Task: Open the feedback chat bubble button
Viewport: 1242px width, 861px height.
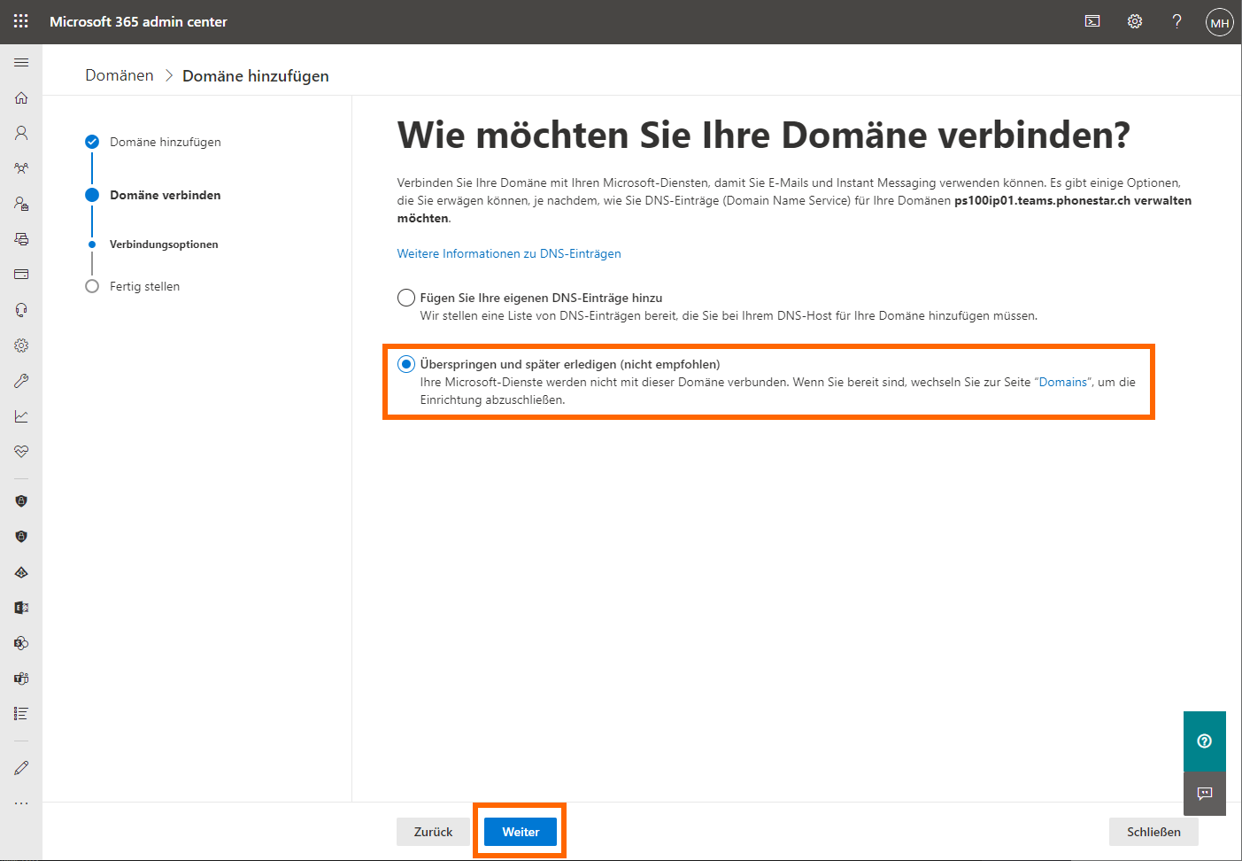Action: point(1205,794)
